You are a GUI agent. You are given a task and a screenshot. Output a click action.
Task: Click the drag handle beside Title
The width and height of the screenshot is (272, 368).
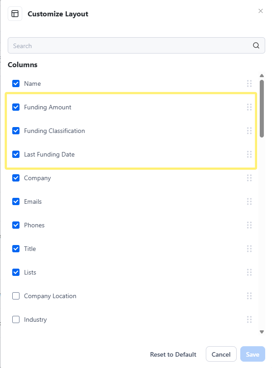(x=249, y=249)
